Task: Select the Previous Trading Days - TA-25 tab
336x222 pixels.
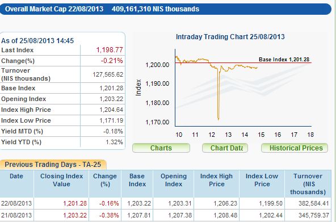Action: tap(53, 165)
